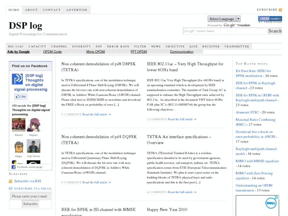
Task: Click Read the full article under 802.11ac post
Action: point(182,119)
